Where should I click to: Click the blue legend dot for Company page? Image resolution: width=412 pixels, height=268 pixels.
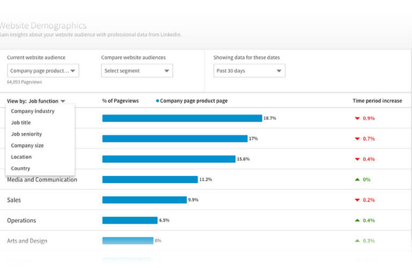[157, 101]
